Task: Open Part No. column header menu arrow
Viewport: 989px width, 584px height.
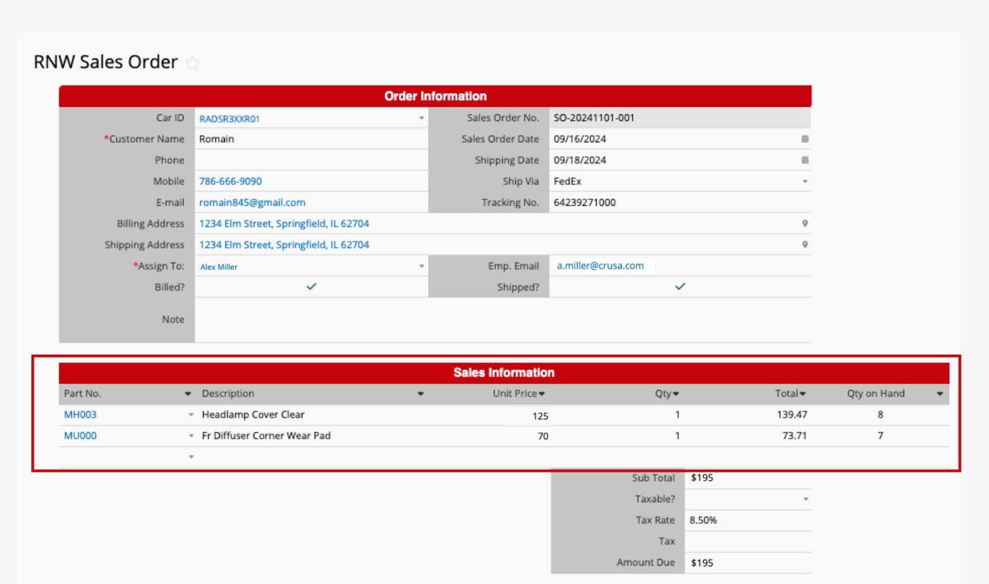Action: click(188, 394)
